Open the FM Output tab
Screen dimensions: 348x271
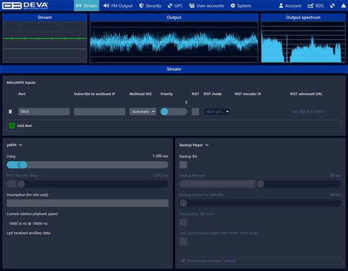[x=118, y=5]
